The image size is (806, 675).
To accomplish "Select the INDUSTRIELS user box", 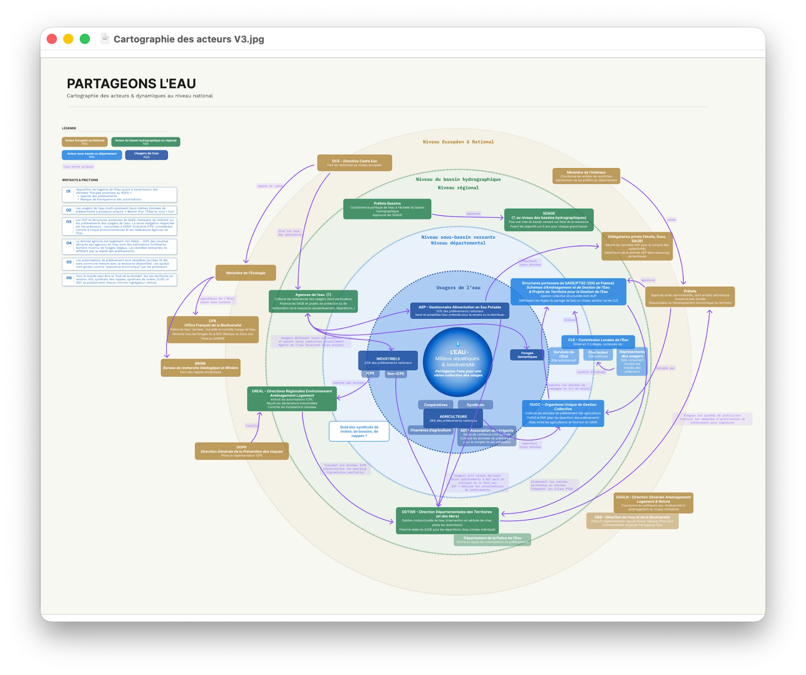I will 388,360.
